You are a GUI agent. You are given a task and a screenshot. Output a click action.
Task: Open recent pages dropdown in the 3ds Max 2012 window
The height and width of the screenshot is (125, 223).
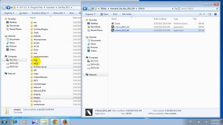(x=11, y=8)
